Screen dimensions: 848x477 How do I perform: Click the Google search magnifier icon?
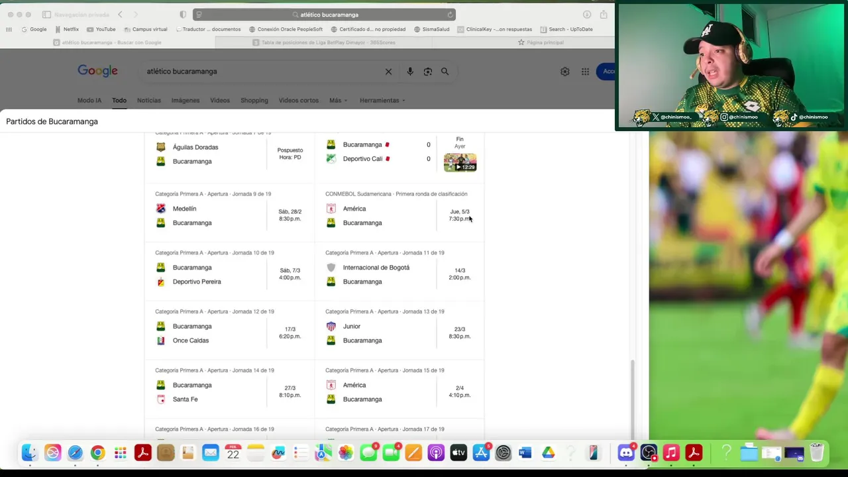coord(445,72)
